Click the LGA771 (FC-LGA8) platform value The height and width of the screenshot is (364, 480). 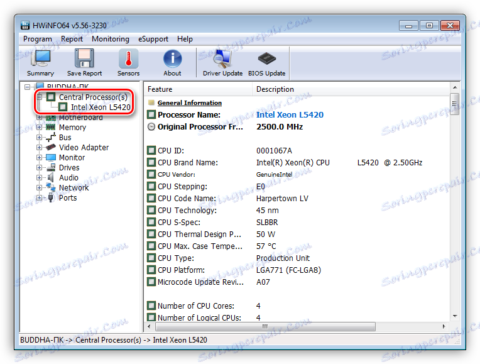(x=288, y=270)
